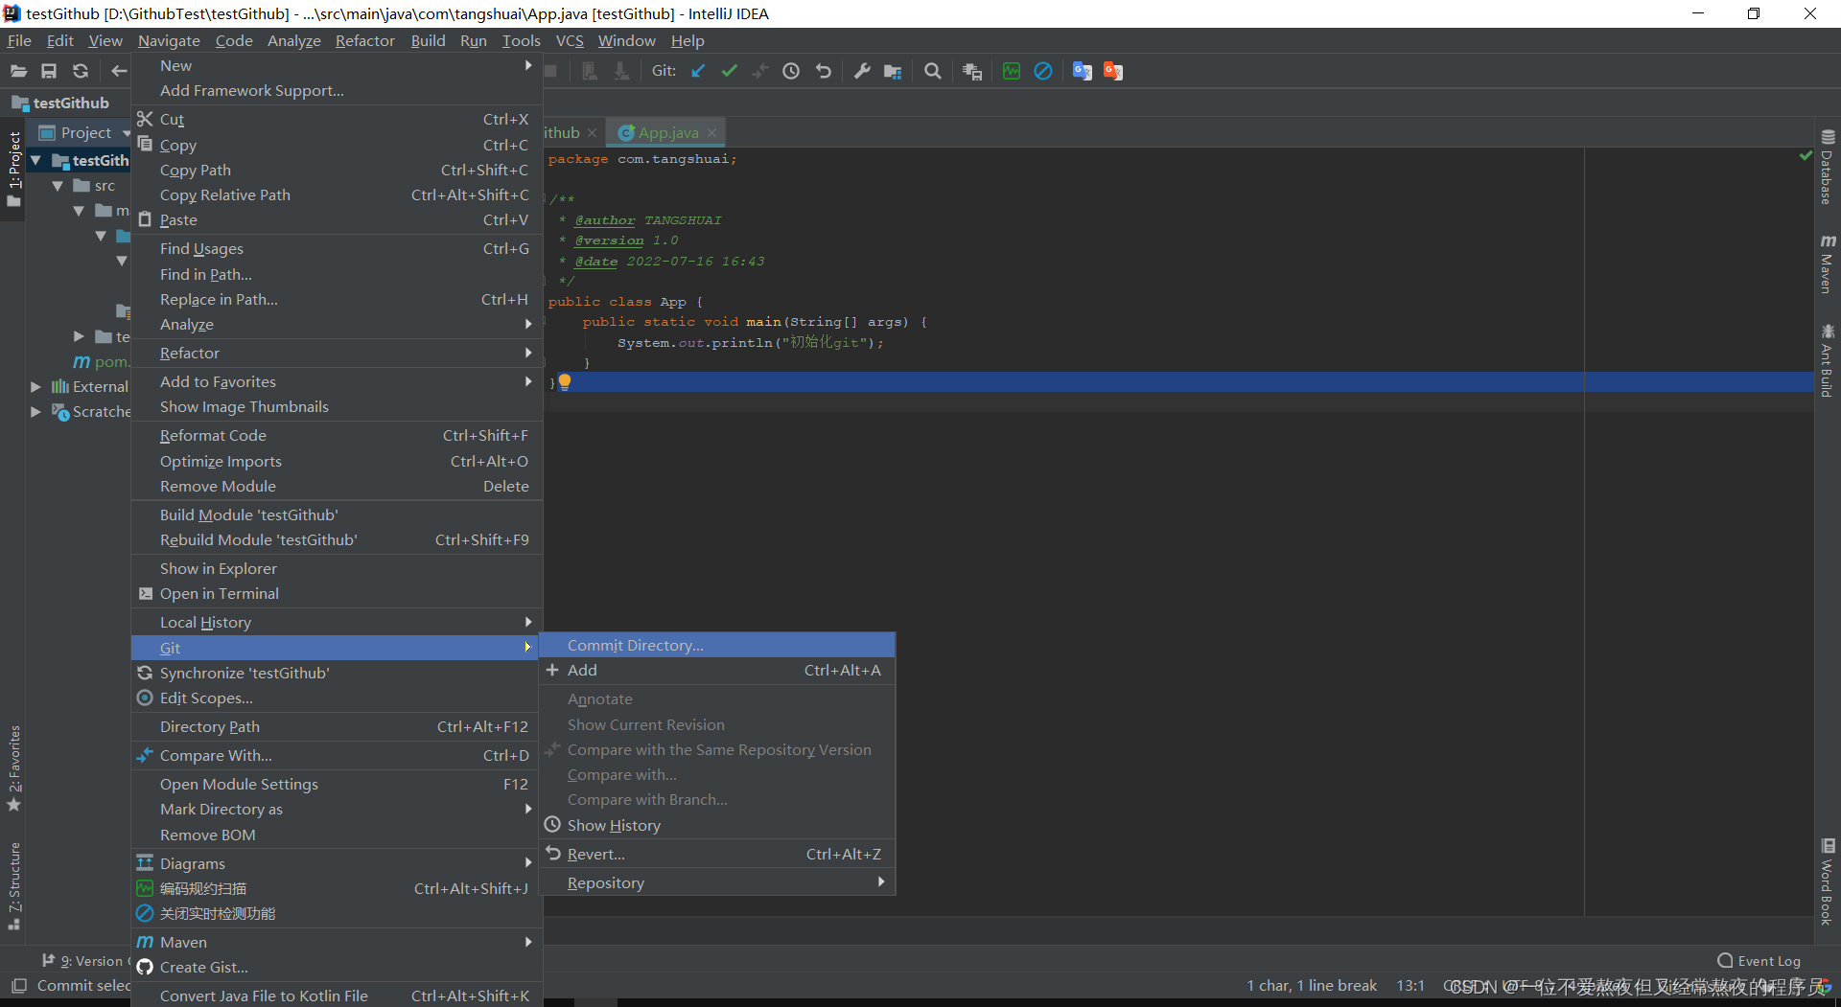This screenshot has height=1007, width=1841.
Task: Expand Mark Directory as submenu
Action: pos(337,810)
